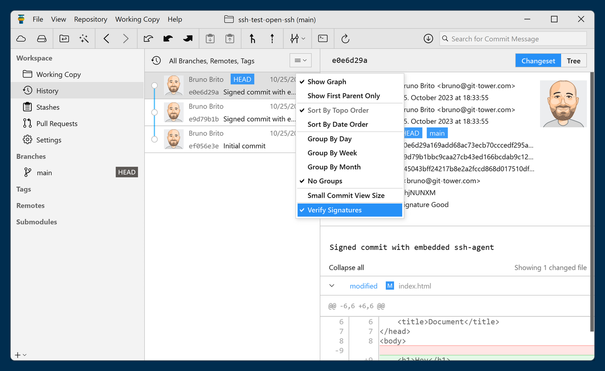Click the download icon beside search

point(428,39)
